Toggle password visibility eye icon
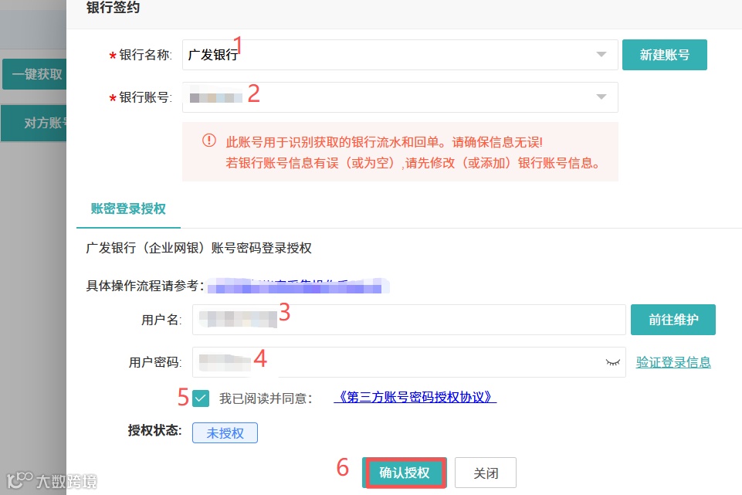This screenshot has width=742, height=495. (613, 362)
